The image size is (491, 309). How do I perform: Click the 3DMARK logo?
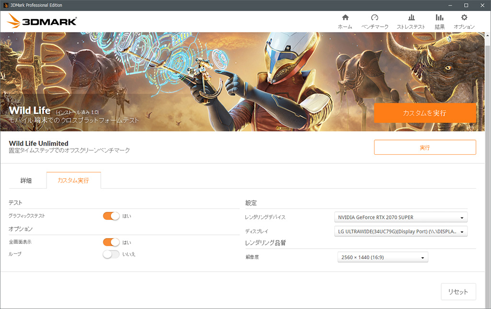pos(42,21)
